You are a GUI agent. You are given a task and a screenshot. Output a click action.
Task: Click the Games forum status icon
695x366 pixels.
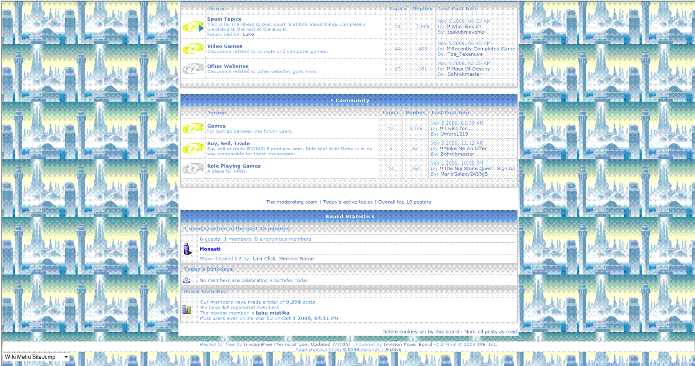[x=193, y=129]
